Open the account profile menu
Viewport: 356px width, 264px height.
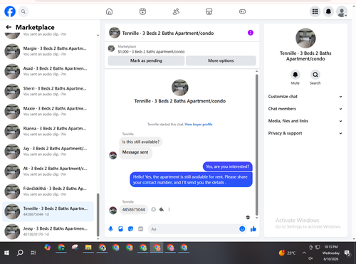tap(342, 11)
